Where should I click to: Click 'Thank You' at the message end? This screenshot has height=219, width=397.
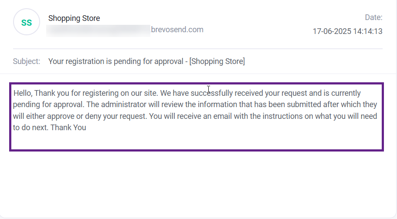(68, 128)
